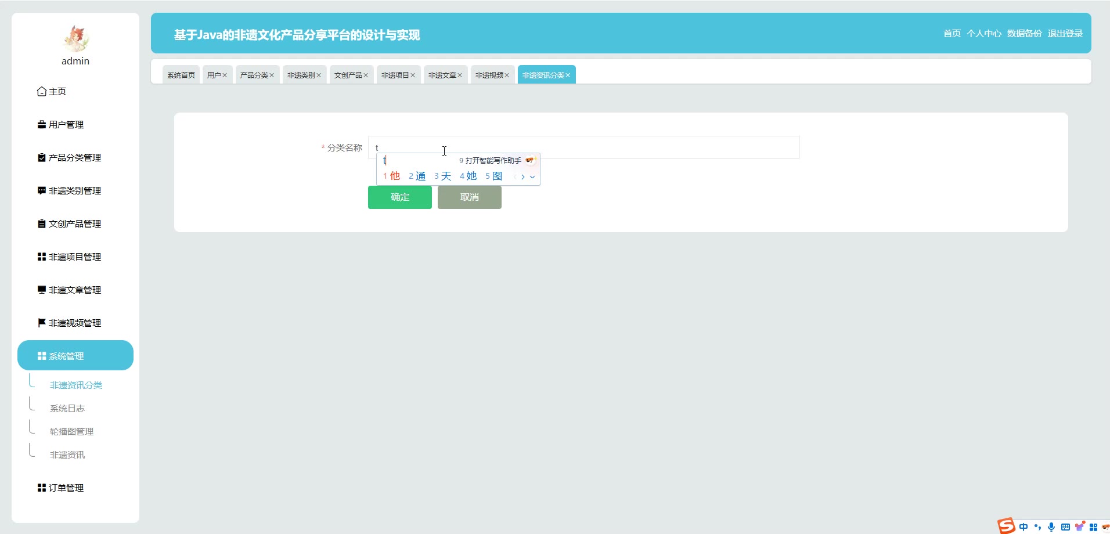Switch to the 系统首页 tab

pyautogui.click(x=181, y=75)
